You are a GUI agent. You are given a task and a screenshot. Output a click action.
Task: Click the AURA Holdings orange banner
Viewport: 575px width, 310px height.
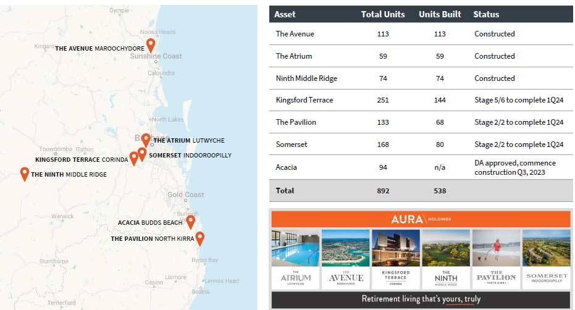pyautogui.click(x=421, y=219)
